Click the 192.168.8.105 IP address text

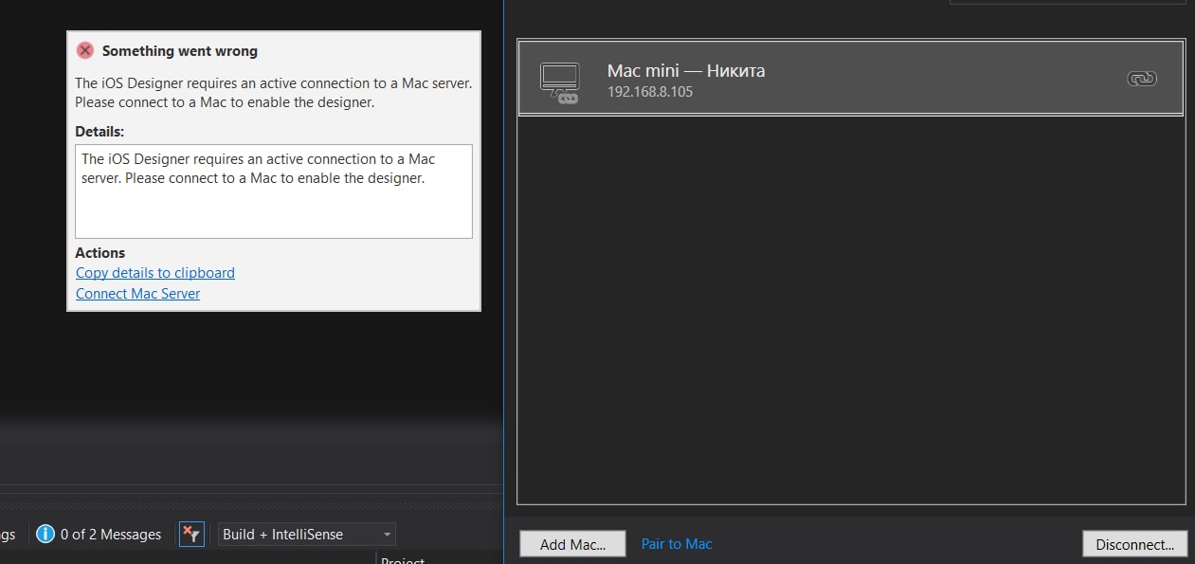650,93
